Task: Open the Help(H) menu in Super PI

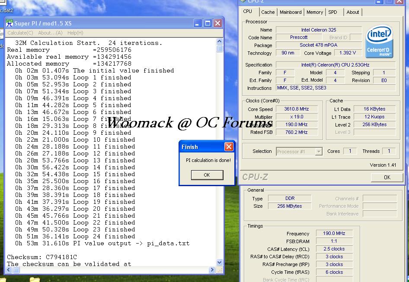Action: pyautogui.click(x=75, y=33)
